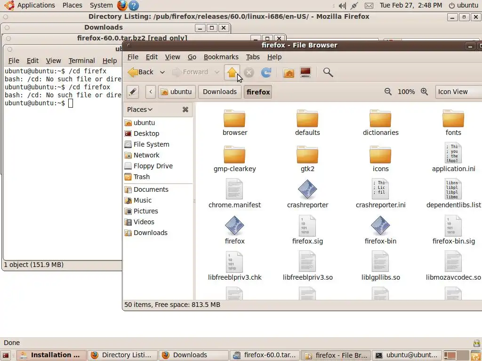Select the crashreporter executable icon
Image resolution: width=482 pixels, height=361 pixels.
point(307,189)
